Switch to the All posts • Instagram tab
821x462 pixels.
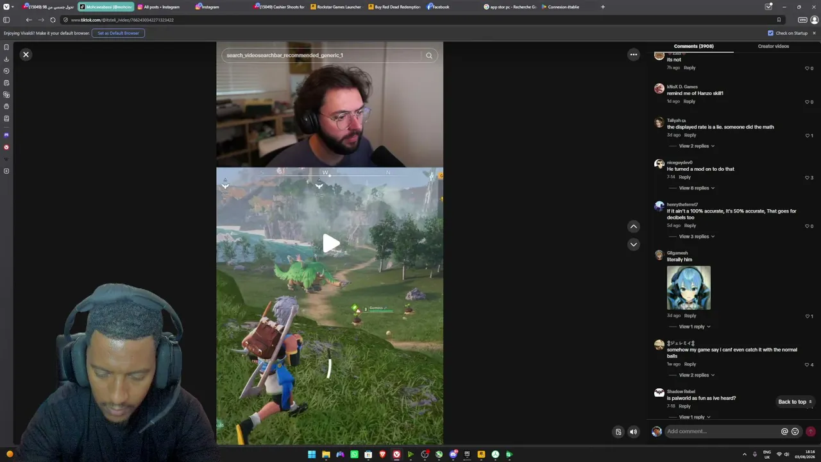(163, 7)
